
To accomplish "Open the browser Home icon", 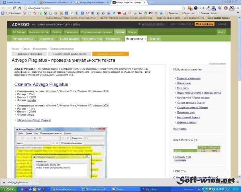I will coord(20,8).
